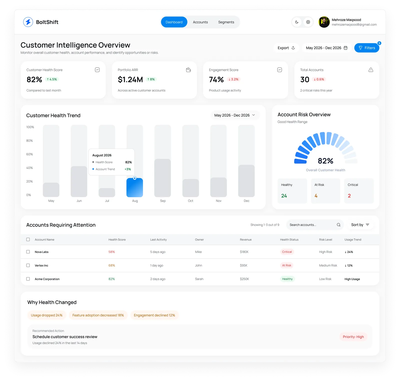400x381 pixels.
Task: Open the chart date range dropdown
Action: point(235,115)
